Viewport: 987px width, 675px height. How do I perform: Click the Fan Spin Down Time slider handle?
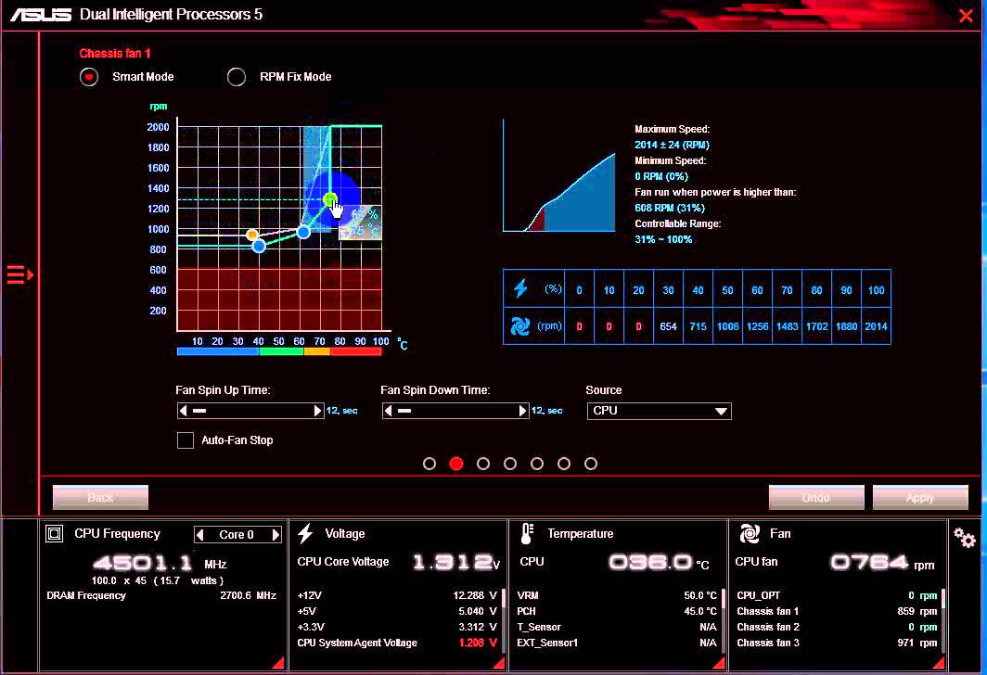[x=404, y=411]
